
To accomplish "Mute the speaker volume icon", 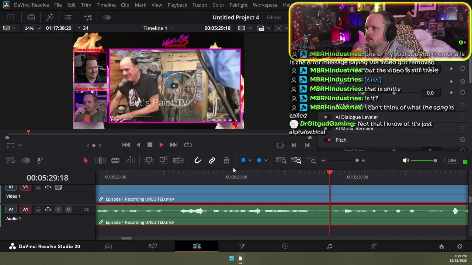I will pyautogui.click(x=405, y=160).
